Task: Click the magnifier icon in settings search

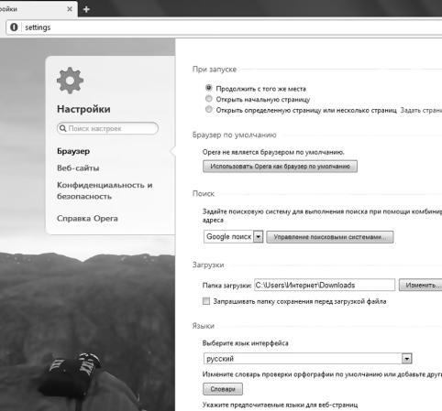Action: (x=62, y=128)
